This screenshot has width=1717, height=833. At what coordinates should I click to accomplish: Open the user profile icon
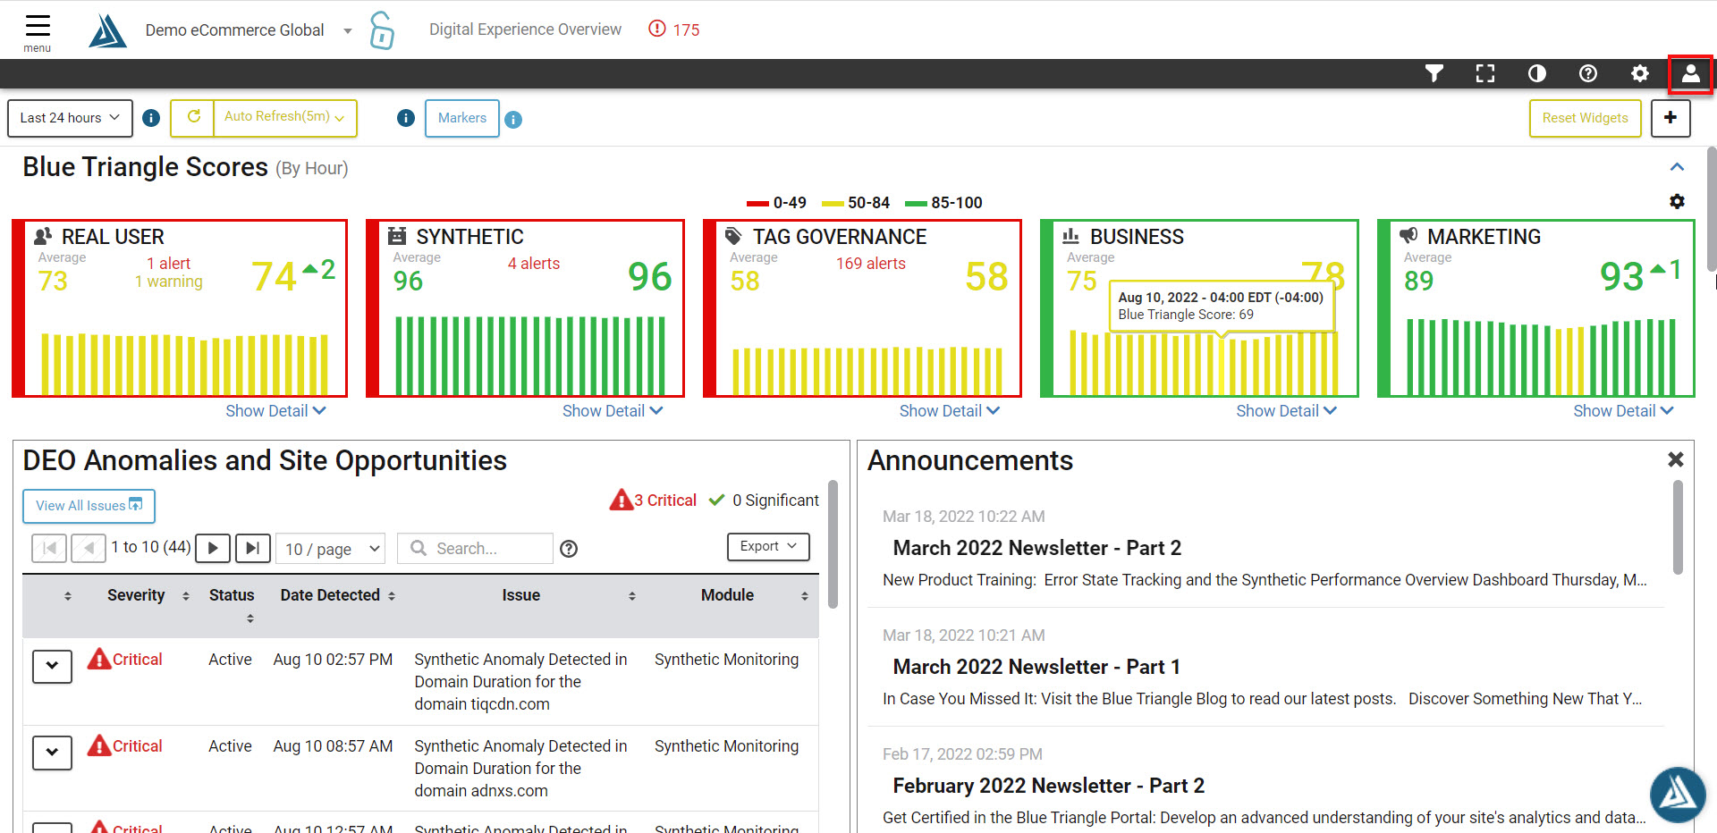[x=1690, y=74]
